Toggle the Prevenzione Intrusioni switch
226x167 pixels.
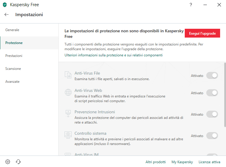(212, 114)
